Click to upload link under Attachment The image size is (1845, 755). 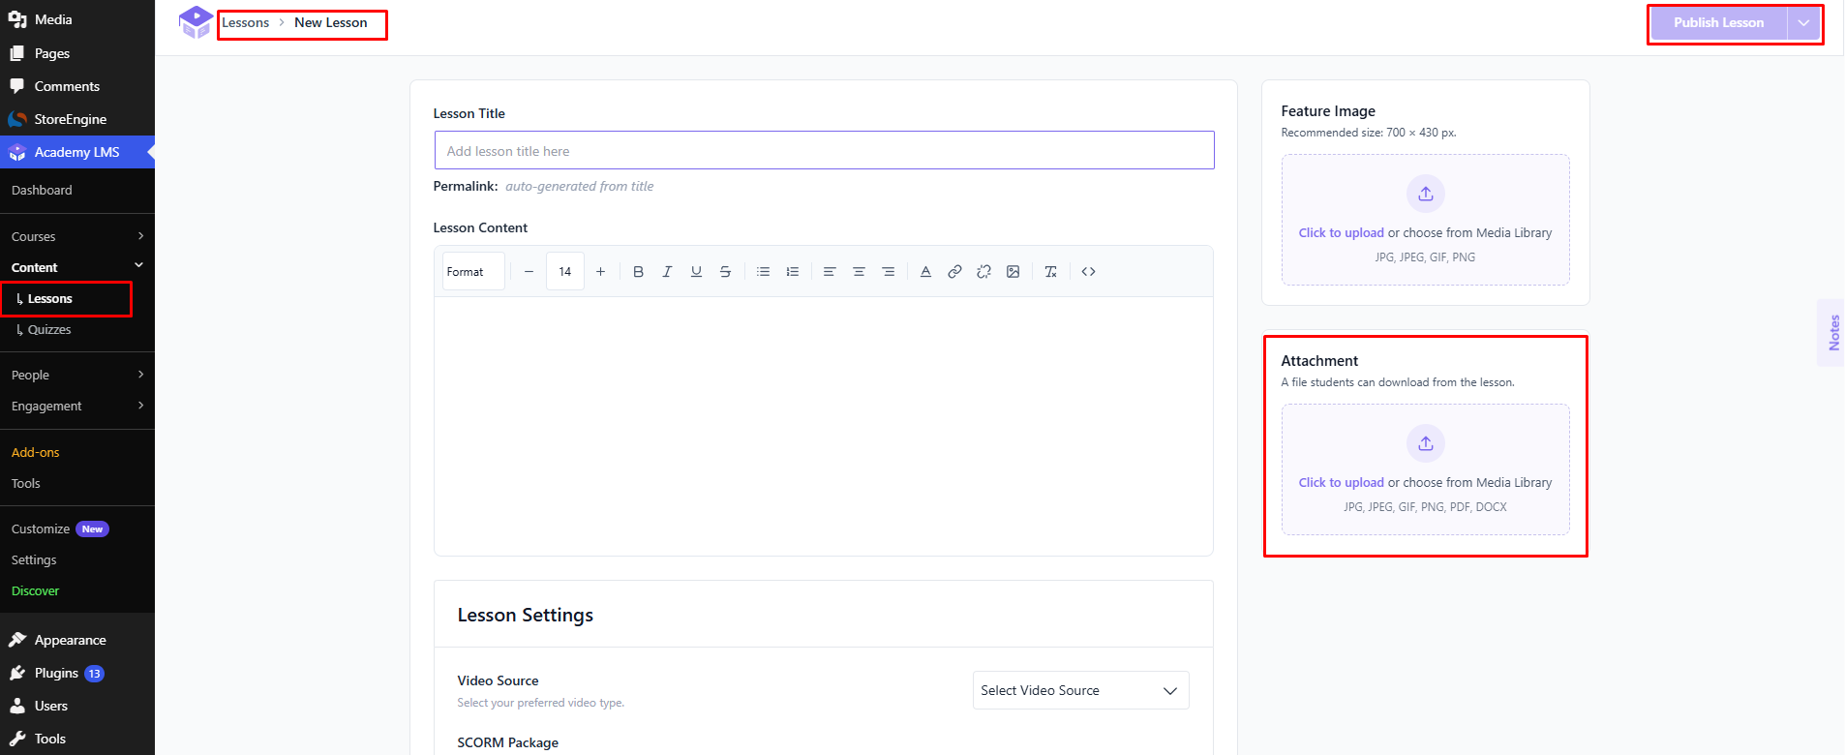(x=1341, y=483)
